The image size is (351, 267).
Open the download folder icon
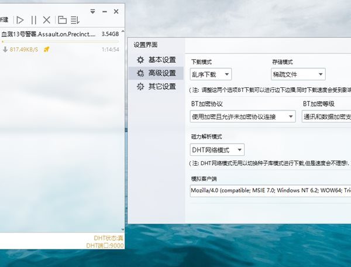coord(62,20)
